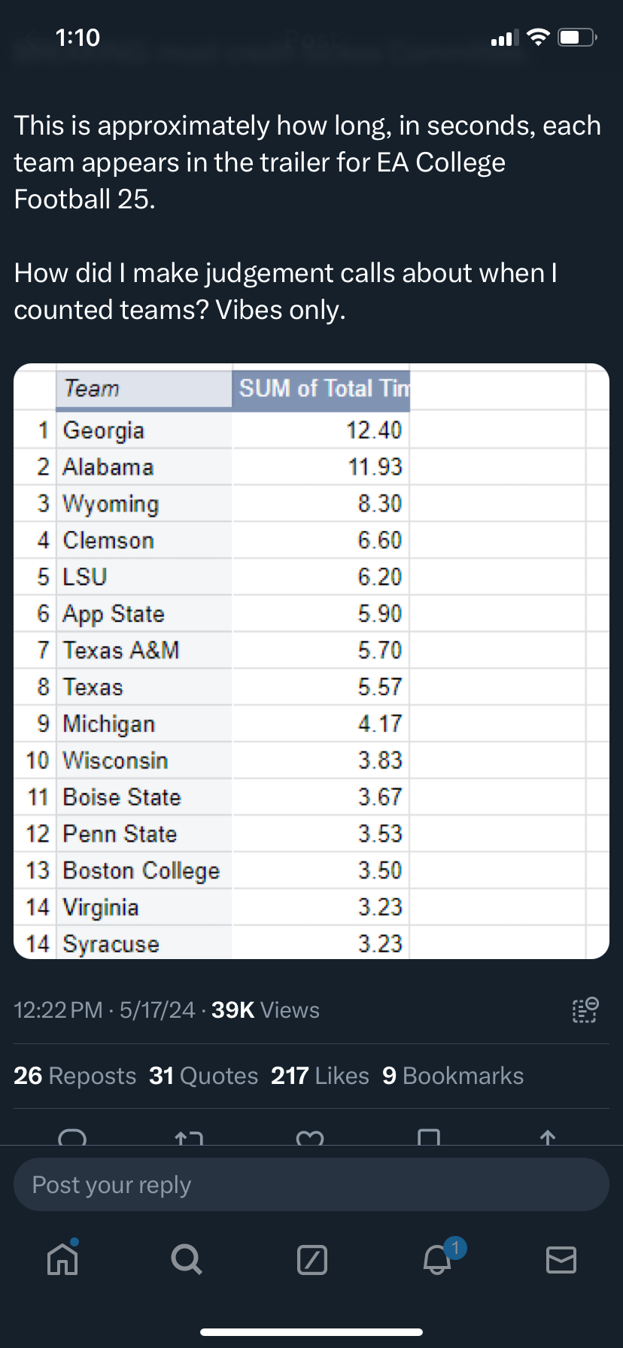View the 26 Reposts list
Image resolution: width=623 pixels, height=1348 pixels.
click(x=74, y=1076)
